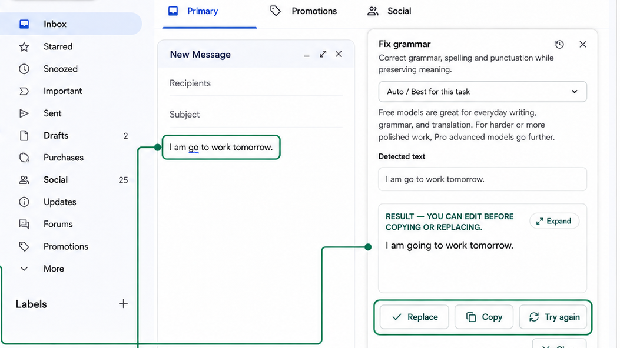620x348 pixels.
Task: Open Snoozed messages
Action: click(61, 69)
